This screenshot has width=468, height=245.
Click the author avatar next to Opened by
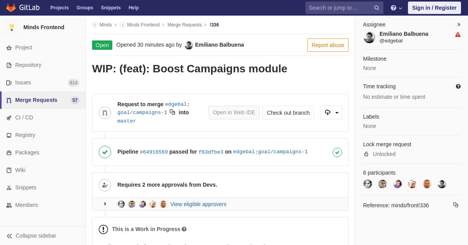189,45
